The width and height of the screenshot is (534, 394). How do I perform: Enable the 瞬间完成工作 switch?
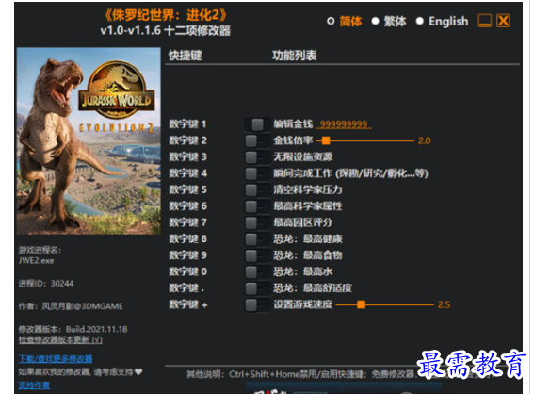click(257, 173)
